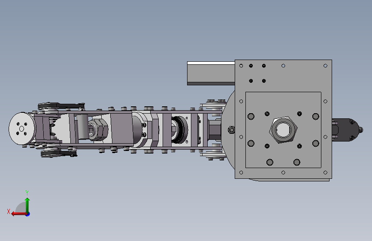
Task: Select the black motor at right end
Action: pyautogui.click(x=347, y=130)
